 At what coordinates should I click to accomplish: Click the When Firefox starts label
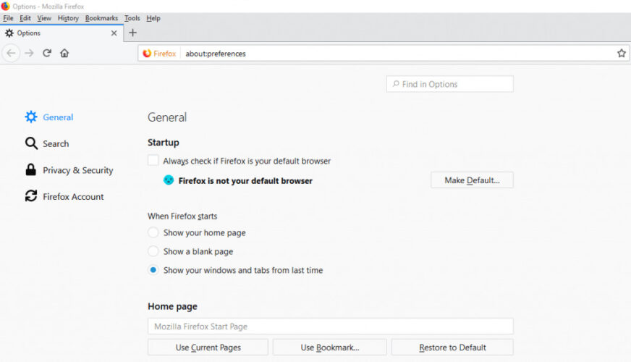[x=182, y=216]
